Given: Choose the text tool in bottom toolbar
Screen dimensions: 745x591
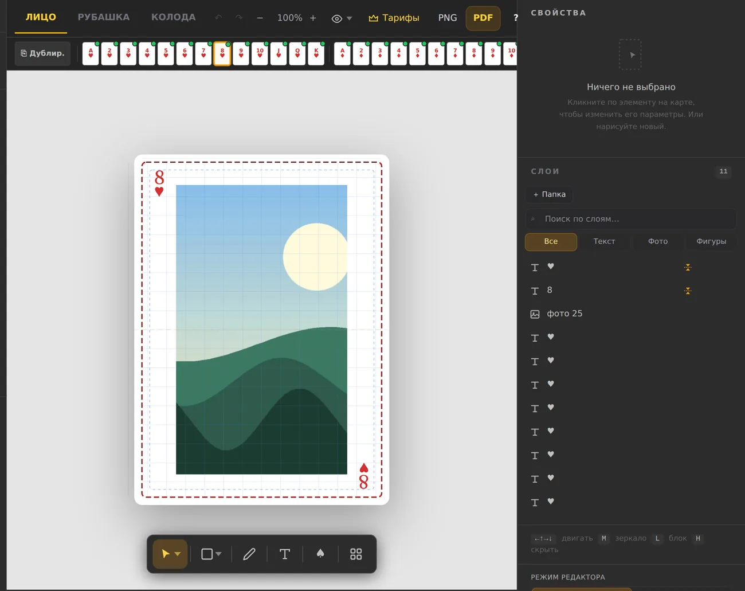Looking at the screenshot, I should [284, 554].
